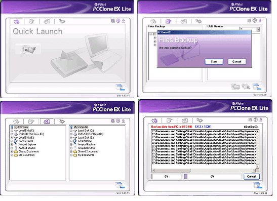The image size is (277, 201).
Task: Expand DVD/CD-RW Drive (D:) in left pane
Action: click(x=12, y=134)
